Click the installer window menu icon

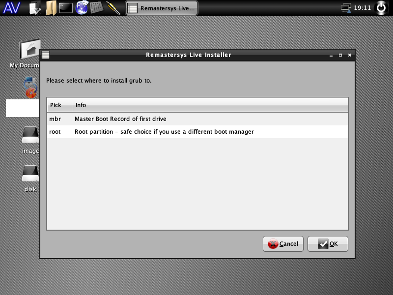(45, 55)
